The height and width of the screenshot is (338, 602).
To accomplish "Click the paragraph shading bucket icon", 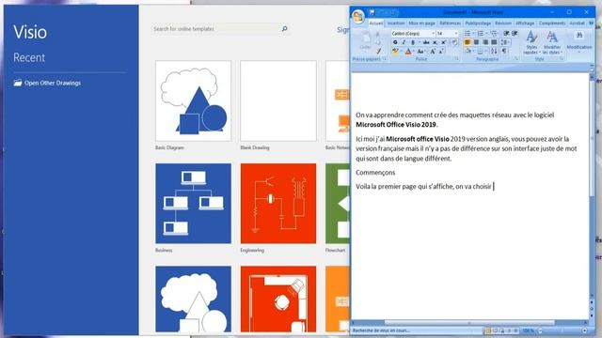I will 468,52.
